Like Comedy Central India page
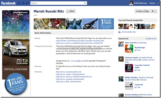This screenshot has height=98, width=161. coord(138,70)
